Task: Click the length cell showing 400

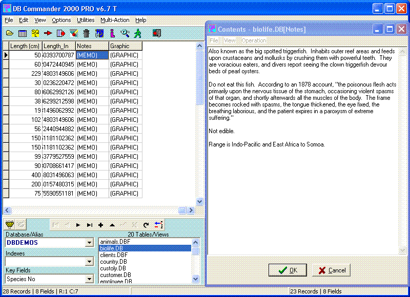Action: [25, 175]
